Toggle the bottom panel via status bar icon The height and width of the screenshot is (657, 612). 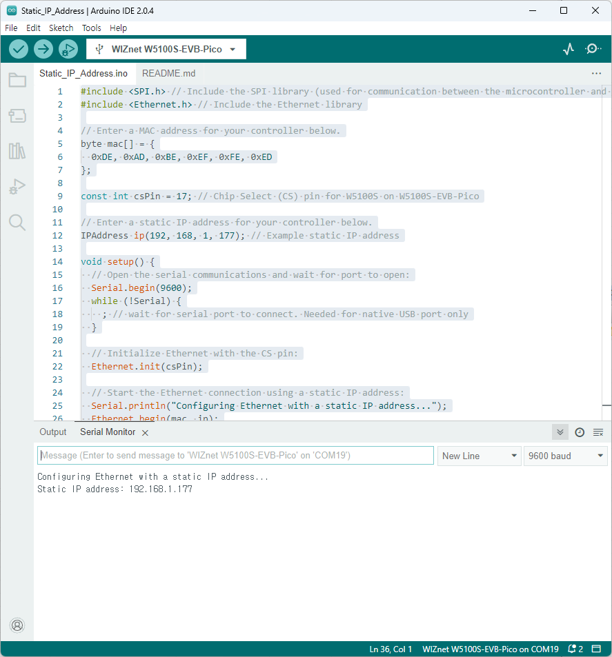[x=596, y=649]
